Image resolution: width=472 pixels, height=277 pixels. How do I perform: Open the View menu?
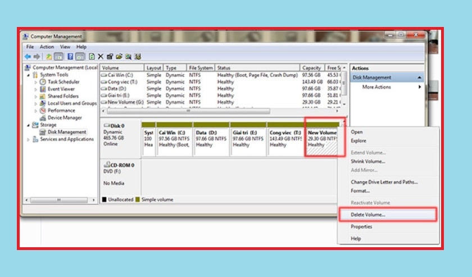(x=65, y=47)
